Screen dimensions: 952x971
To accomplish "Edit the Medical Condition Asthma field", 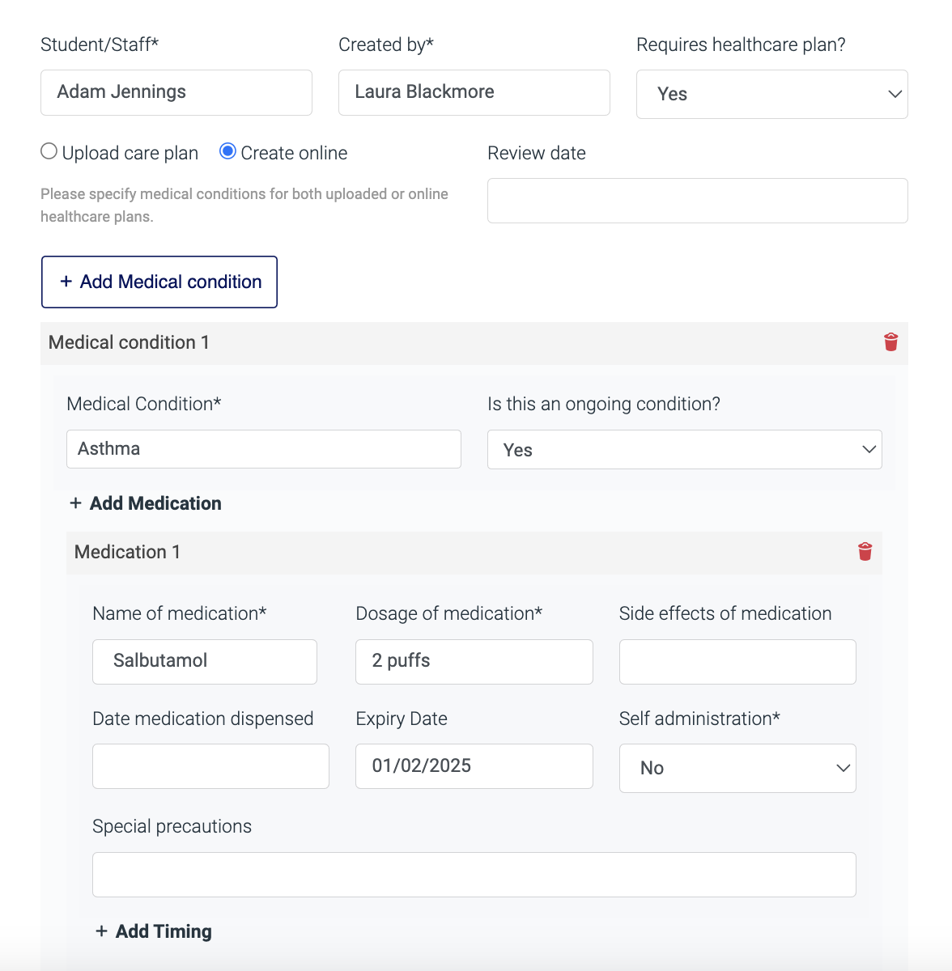I will (x=263, y=449).
